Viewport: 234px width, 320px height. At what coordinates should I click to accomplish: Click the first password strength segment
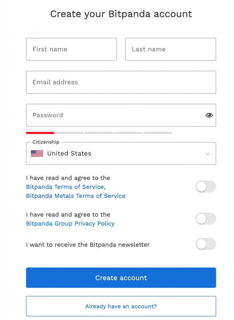click(x=40, y=132)
